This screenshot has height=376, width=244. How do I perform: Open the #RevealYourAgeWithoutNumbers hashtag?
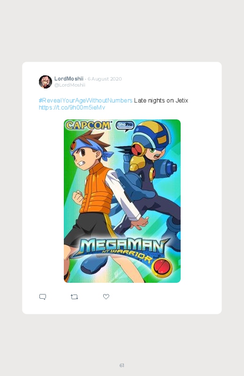click(x=85, y=101)
